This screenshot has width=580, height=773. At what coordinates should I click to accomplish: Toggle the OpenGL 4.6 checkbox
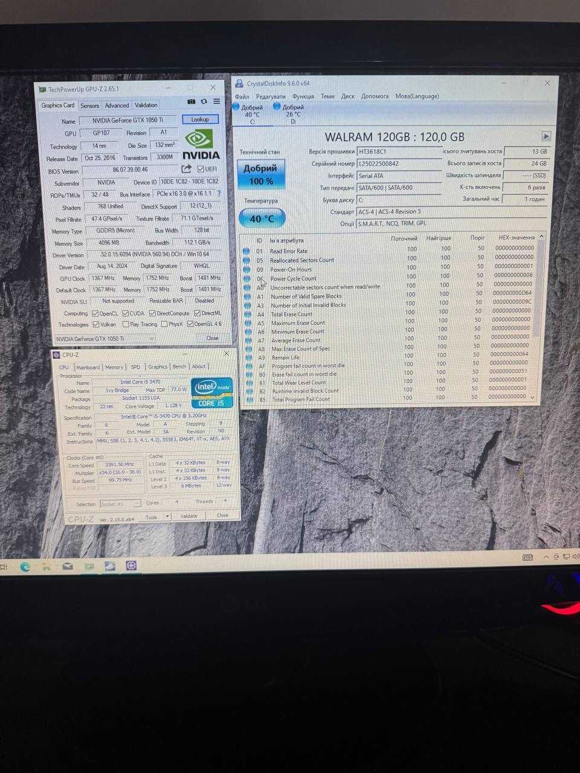tap(190, 324)
